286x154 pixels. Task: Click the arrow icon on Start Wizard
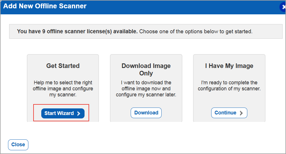pos(79,114)
